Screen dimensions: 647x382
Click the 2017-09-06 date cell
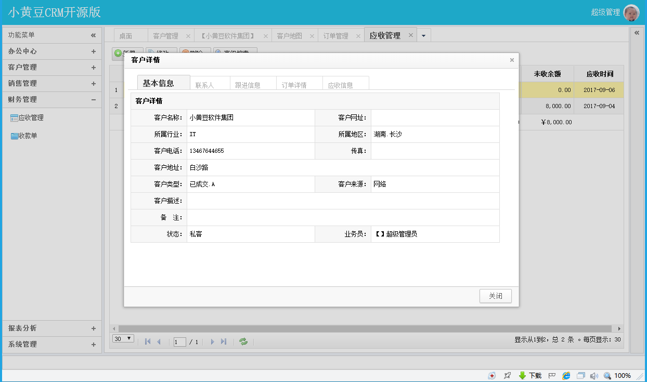pos(599,90)
